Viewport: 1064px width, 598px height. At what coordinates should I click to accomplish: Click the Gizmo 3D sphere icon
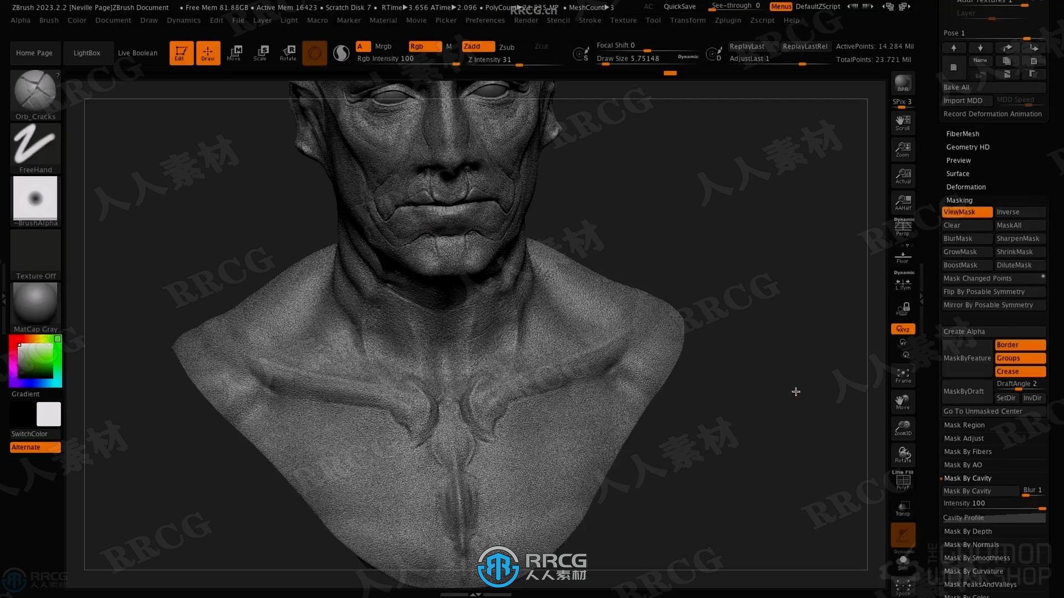[x=315, y=53]
